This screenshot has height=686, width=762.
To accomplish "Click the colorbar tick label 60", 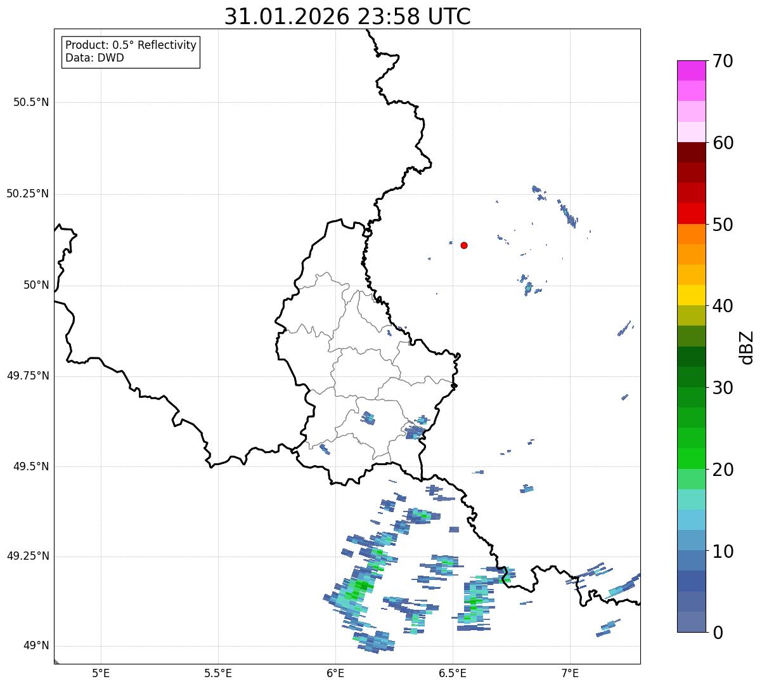I will 723,143.
